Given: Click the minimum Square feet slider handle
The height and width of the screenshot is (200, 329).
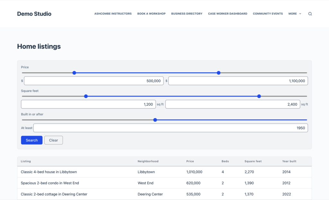Looking at the screenshot, I should click(86, 96).
